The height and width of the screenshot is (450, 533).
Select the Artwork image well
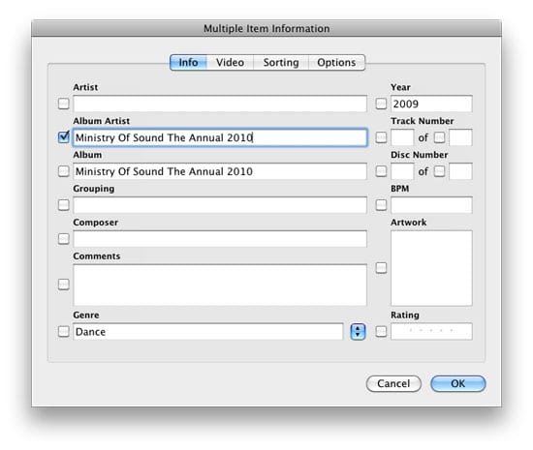[431, 268]
